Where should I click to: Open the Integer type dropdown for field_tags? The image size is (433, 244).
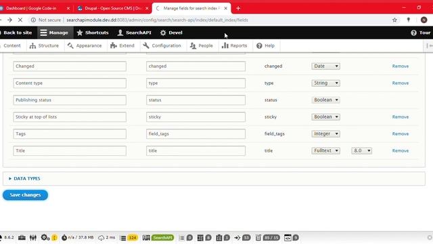pos(325,134)
